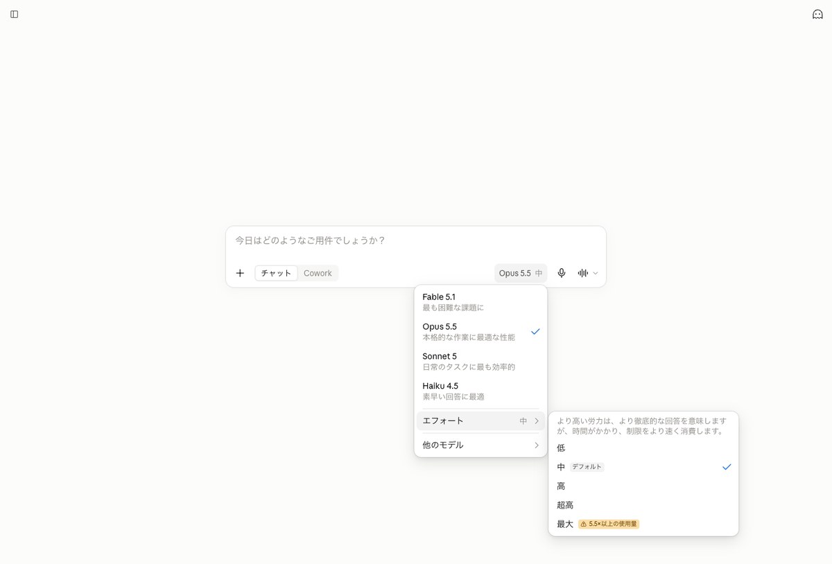
Task: Open the voice mode options chevron
Action: click(x=596, y=273)
